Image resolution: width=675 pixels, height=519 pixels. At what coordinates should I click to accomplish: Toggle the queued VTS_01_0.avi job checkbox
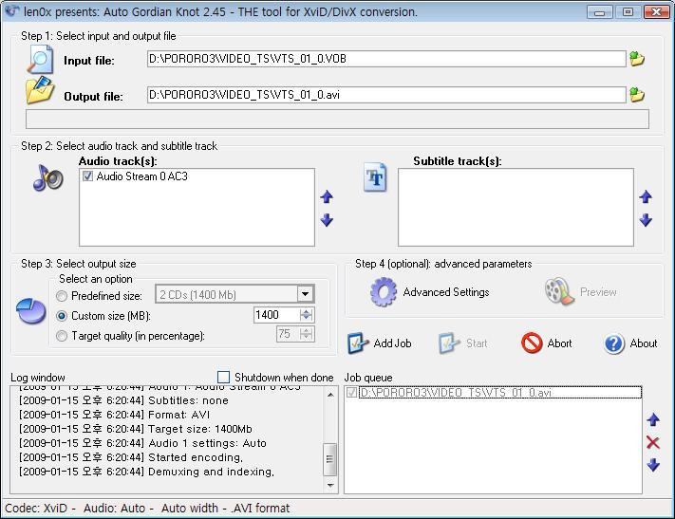tap(351, 392)
